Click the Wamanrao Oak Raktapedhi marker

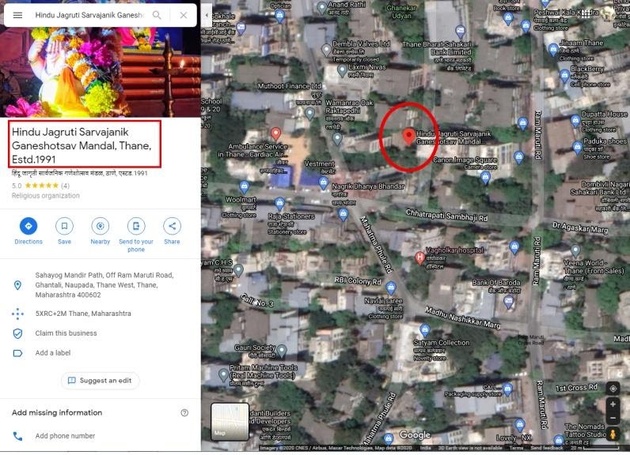point(337,139)
